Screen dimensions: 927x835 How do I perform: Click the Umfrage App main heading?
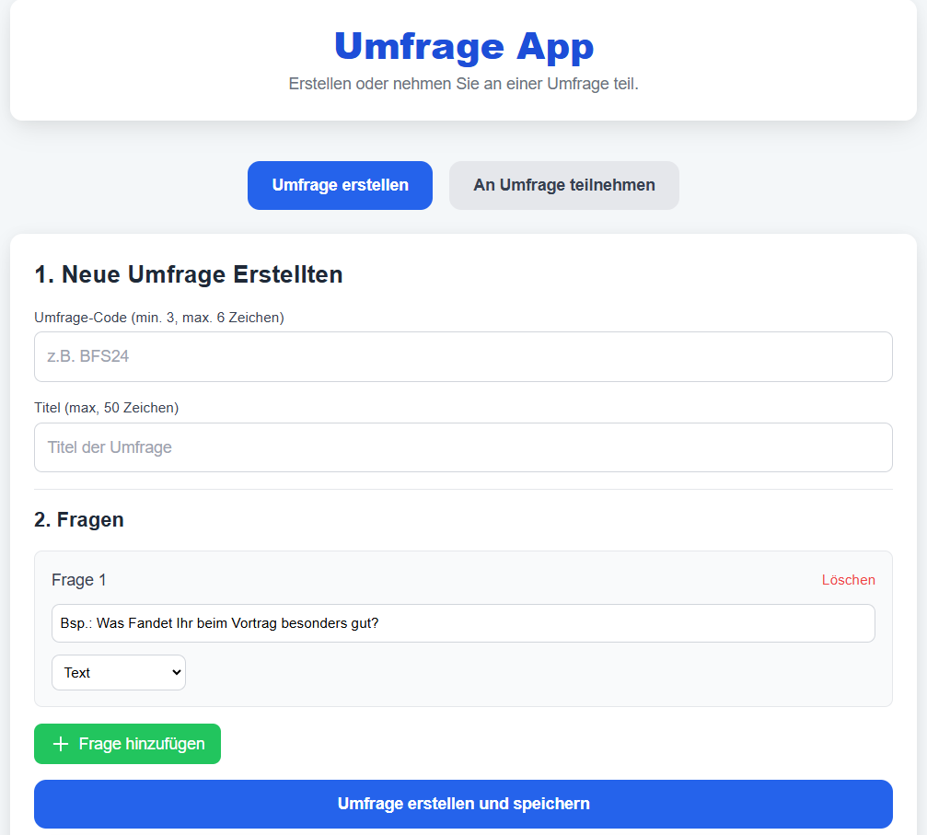(x=463, y=46)
